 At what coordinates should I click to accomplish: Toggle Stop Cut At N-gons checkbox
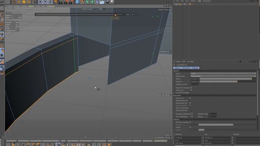[190, 108]
